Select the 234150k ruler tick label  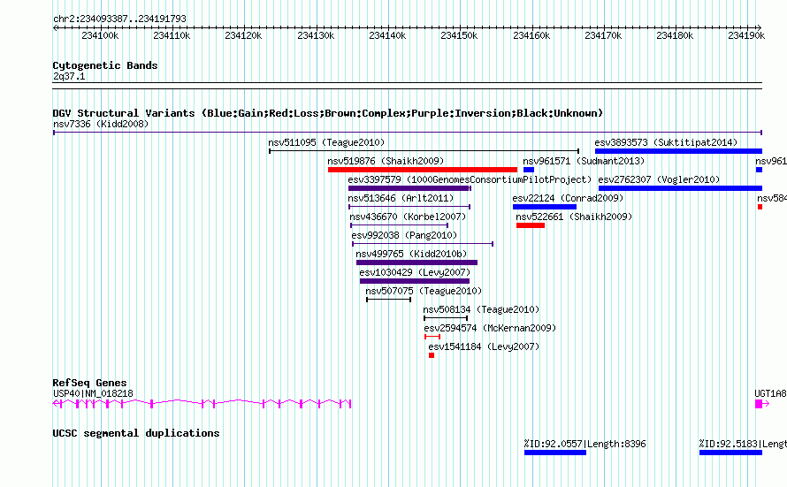(x=459, y=35)
